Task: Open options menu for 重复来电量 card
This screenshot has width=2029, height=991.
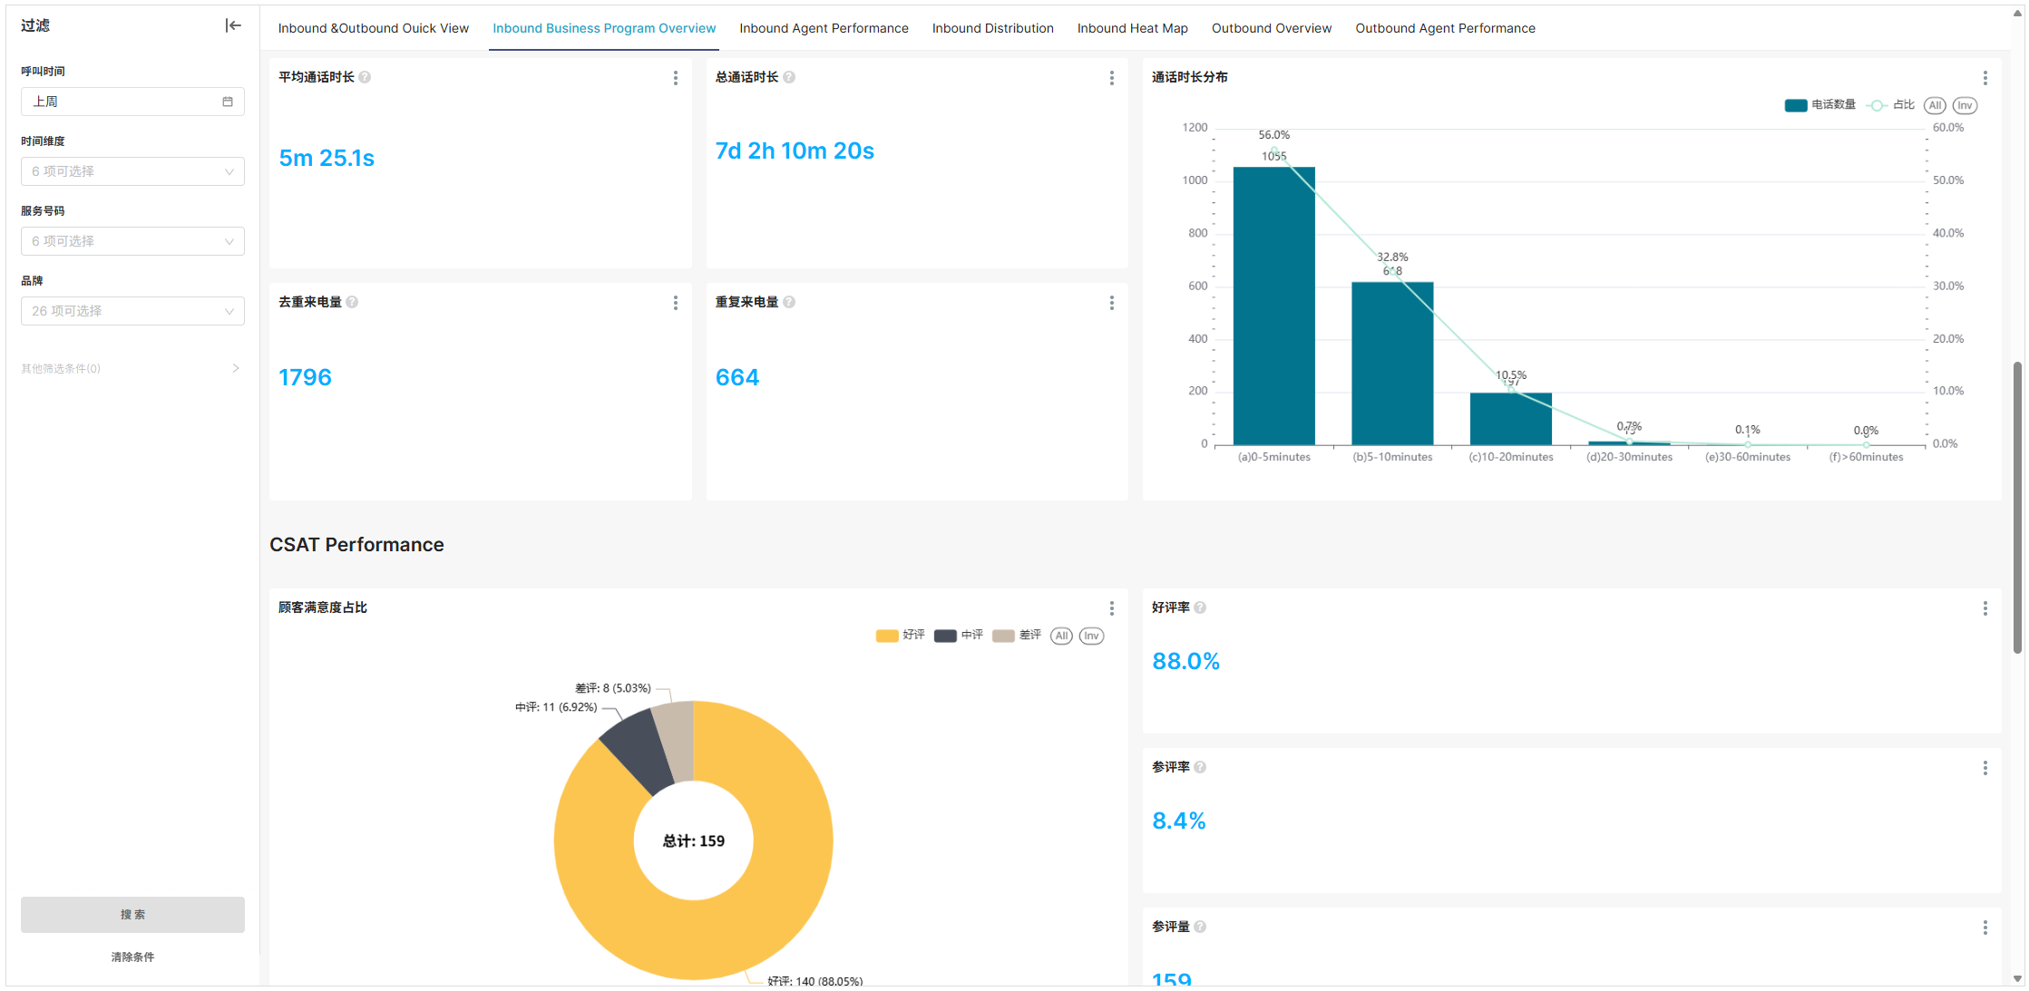Action: coord(1112,303)
